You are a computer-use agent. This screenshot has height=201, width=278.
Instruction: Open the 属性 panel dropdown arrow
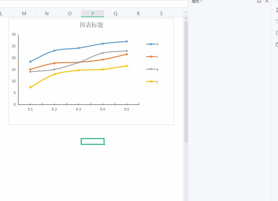201,1
